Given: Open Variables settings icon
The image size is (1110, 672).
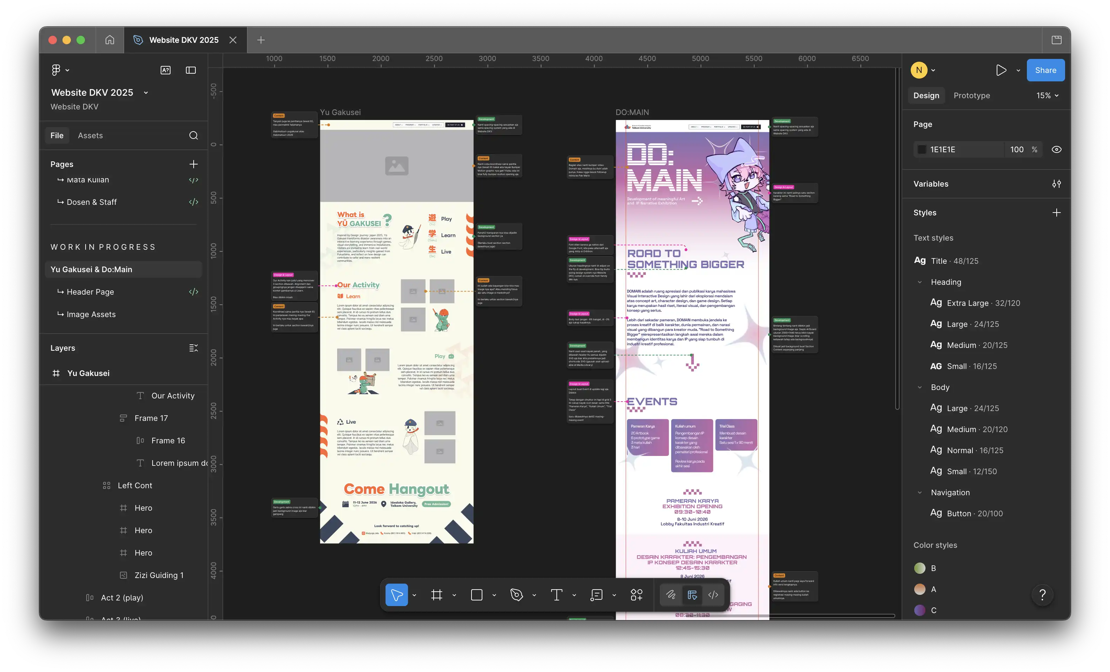Looking at the screenshot, I should [x=1056, y=184].
